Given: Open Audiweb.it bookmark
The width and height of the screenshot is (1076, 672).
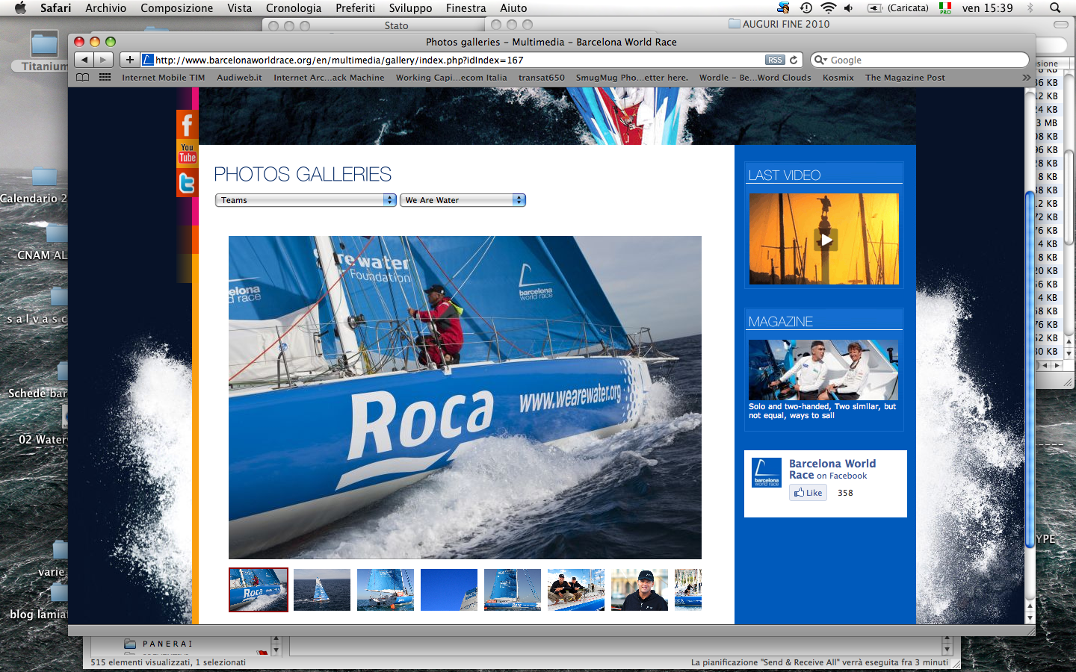Looking at the screenshot, I should tap(239, 78).
